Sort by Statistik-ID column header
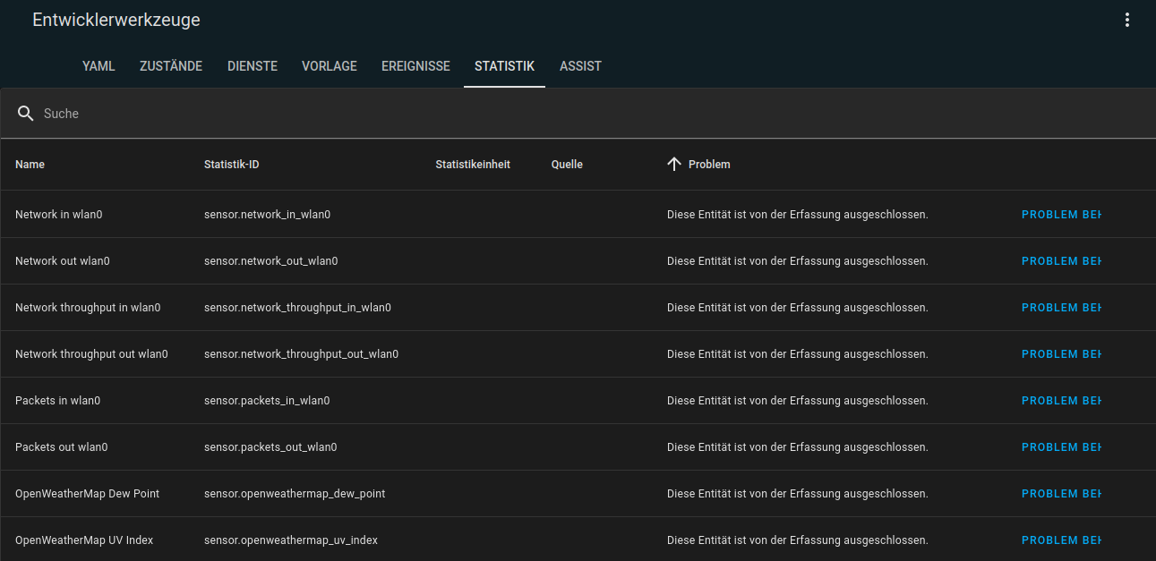1156x561 pixels. [231, 165]
